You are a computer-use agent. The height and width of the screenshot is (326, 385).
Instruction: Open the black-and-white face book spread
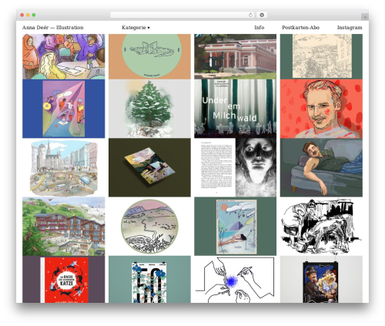click(x=236, y=167)
